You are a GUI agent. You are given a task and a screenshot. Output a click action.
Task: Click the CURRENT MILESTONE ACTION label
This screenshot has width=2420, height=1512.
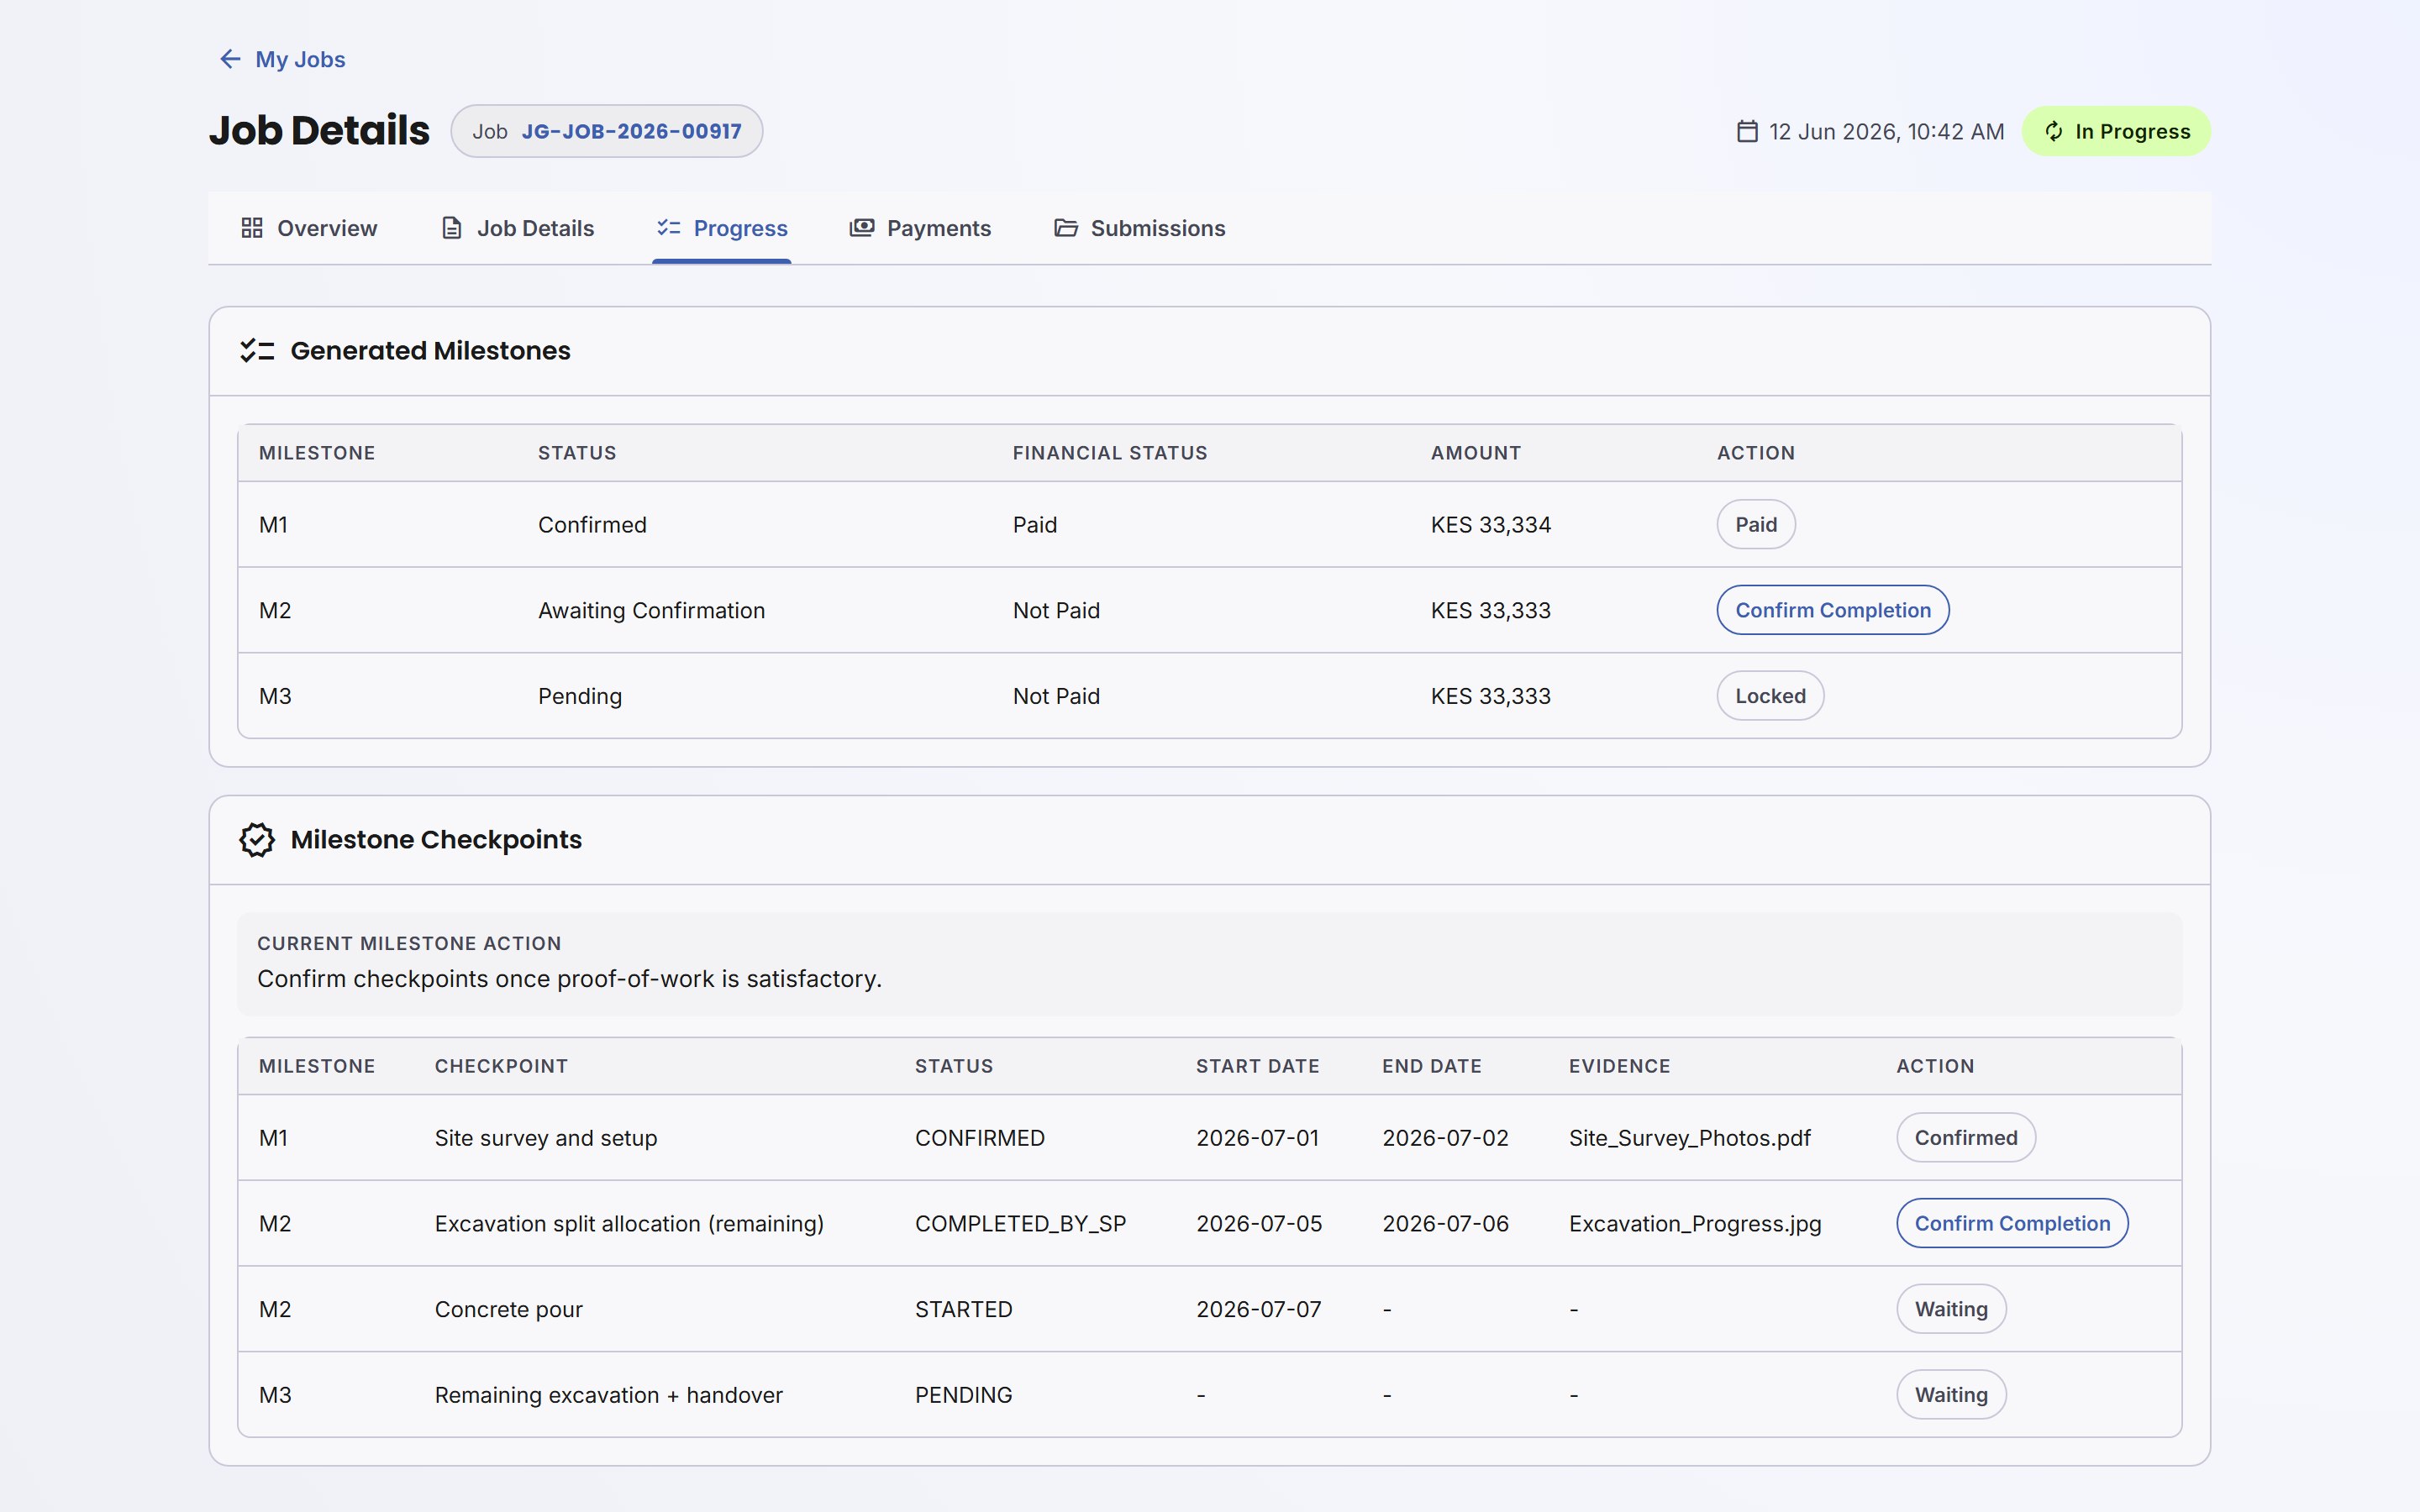(x=409, y=943)
